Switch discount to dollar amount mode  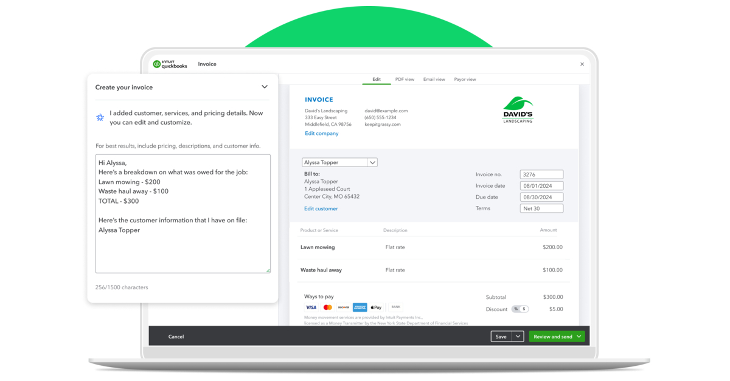(524, 309)
